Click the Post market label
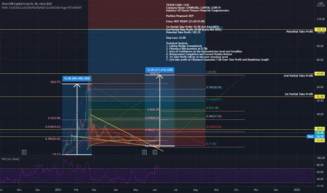Viewport: 327px width, 193px height. click(310, 137)
